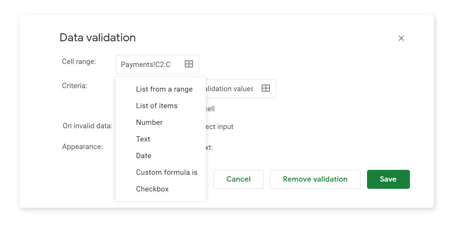
Task: Click the Appearance row label
Action: (82, 146)
